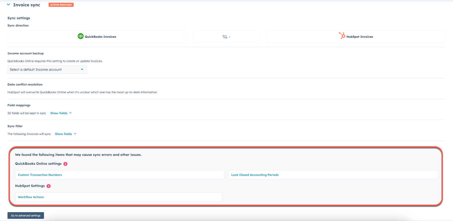
Task: Click the QuickBooks Invoices label
Action: (101, 37)
